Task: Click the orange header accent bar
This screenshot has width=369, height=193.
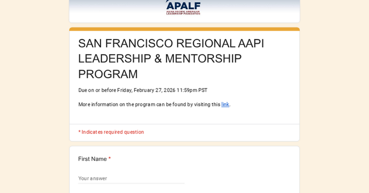Action: point(184,28)
